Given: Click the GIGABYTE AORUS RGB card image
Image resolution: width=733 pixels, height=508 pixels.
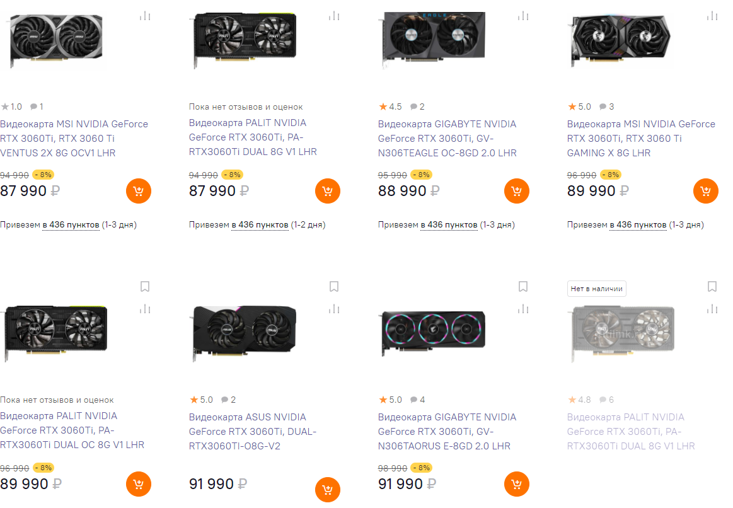Looking at the screenshot, I should click(434, 332).
